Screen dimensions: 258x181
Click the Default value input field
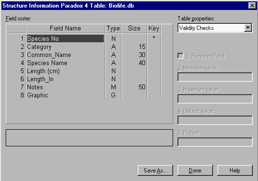[215, 120]
